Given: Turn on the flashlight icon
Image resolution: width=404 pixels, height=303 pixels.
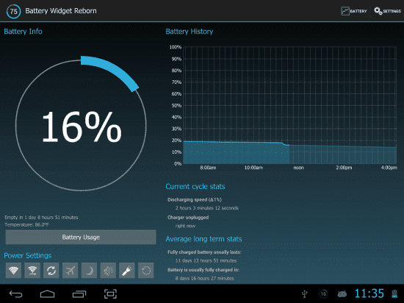Looking at the screenshot, I should point(127,270).
